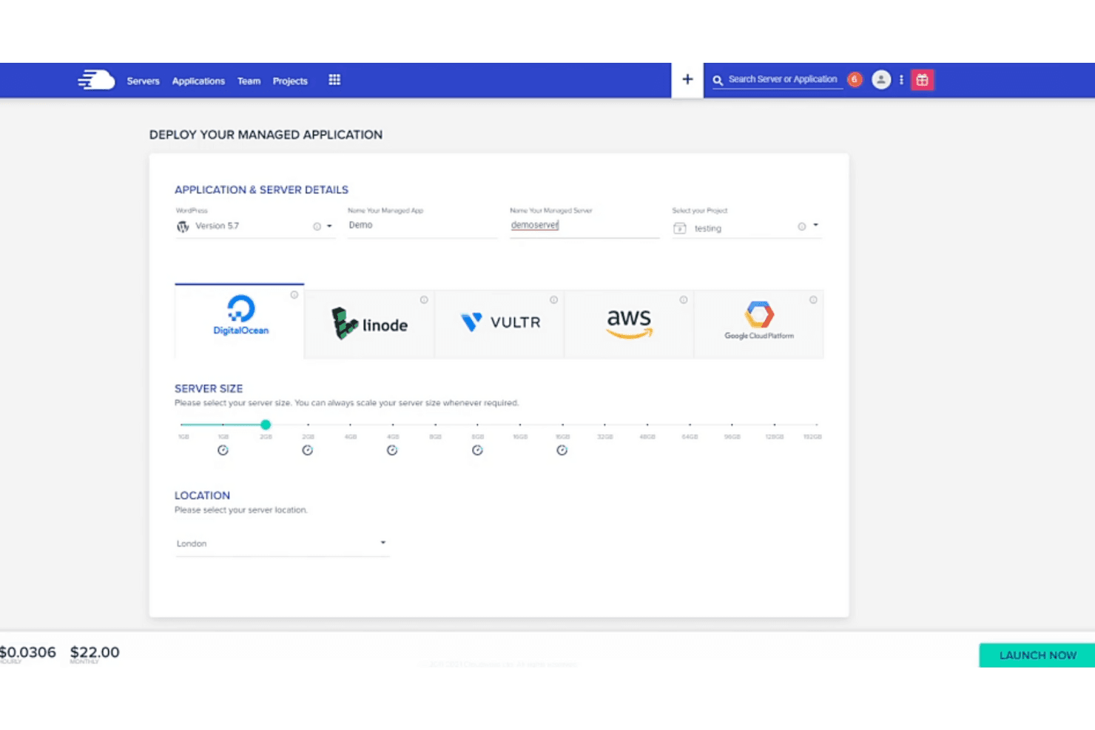Image resolution: width=1095 pixels, height=730 pixels.
Task: Click the WordPress logo icon
Action: [183, 226]
